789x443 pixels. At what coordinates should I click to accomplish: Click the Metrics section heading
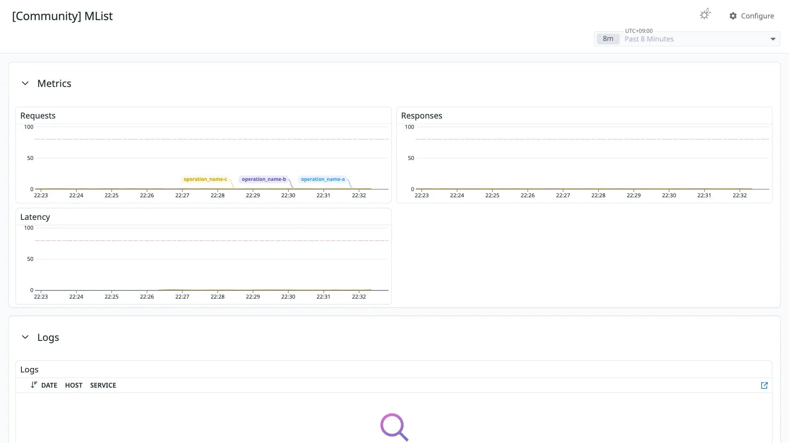[54, 83]
